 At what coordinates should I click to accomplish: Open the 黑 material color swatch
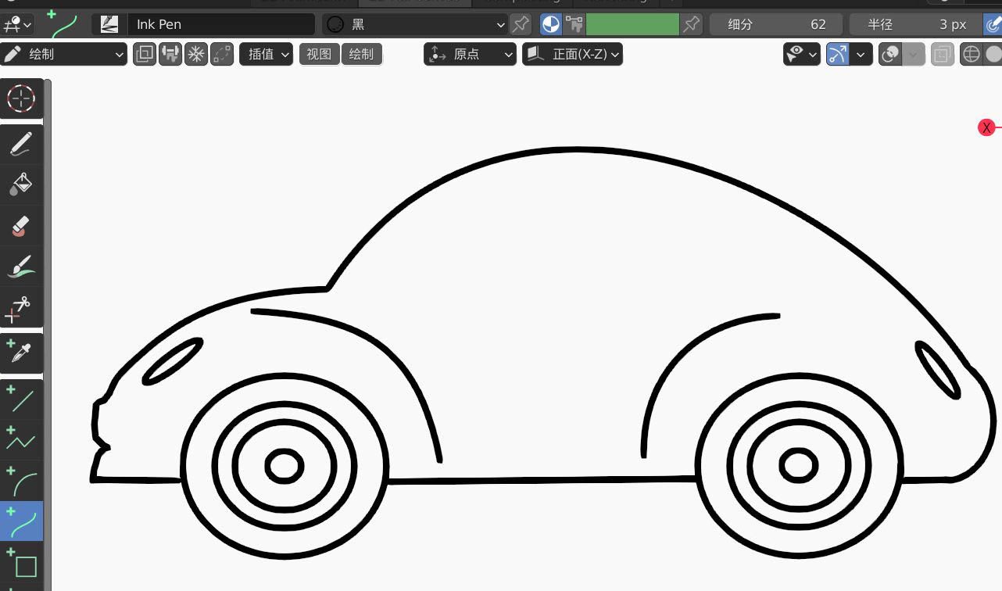tap(334, 24)
